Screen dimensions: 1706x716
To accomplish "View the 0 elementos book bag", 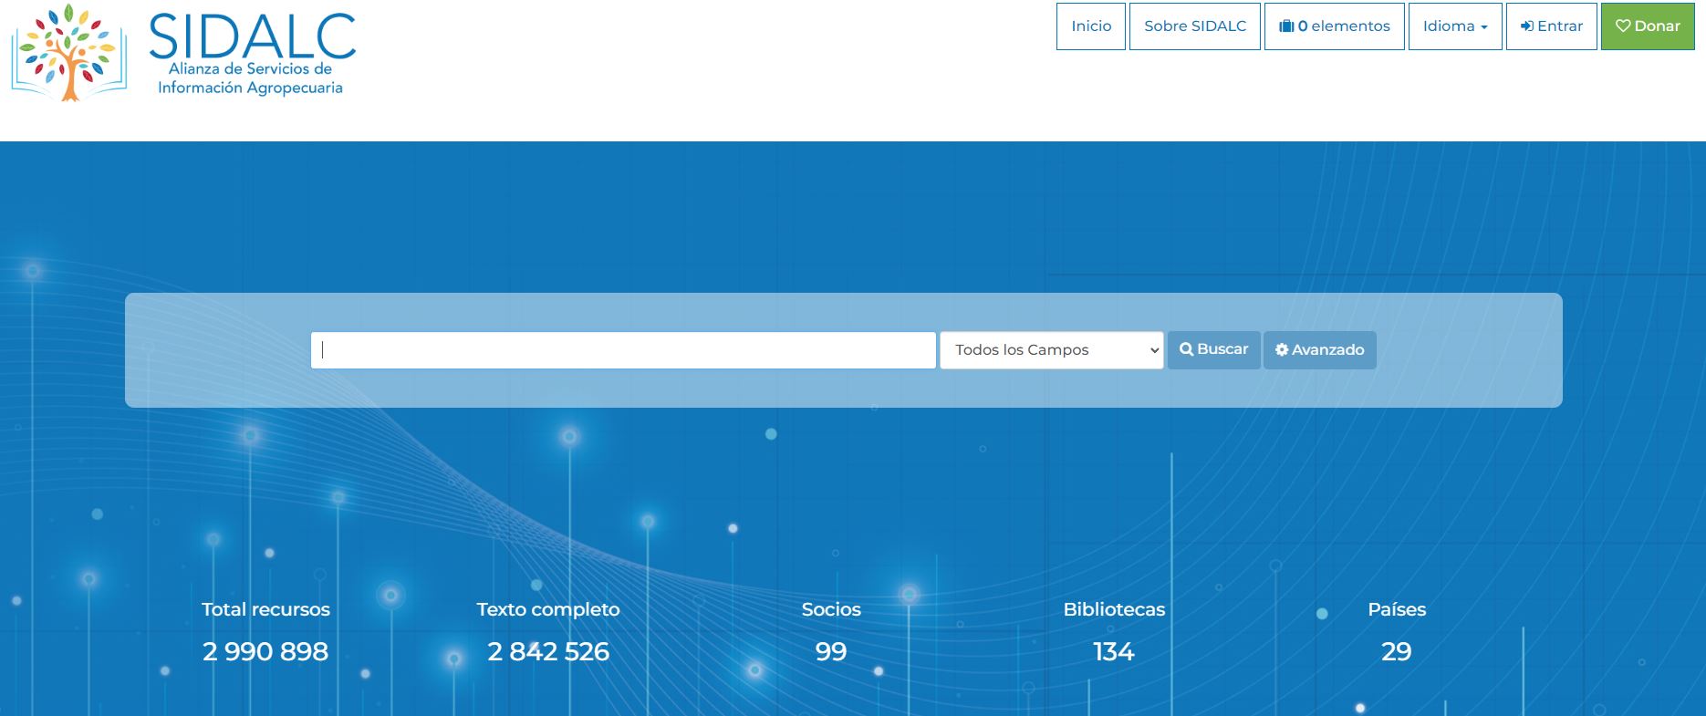I will coord(1334,26).
